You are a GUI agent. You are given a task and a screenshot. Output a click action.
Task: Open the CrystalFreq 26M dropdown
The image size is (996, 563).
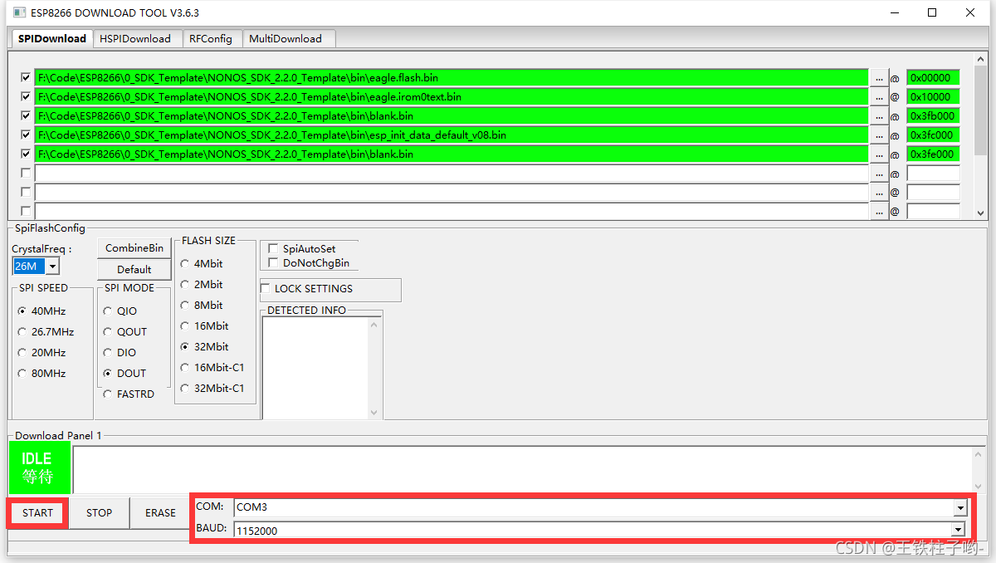(52, 266)
